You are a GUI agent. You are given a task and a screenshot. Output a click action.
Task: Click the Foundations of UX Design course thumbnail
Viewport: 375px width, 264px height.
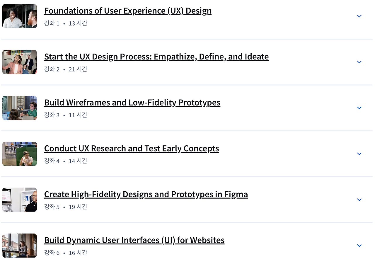click(x=20, y=16)
